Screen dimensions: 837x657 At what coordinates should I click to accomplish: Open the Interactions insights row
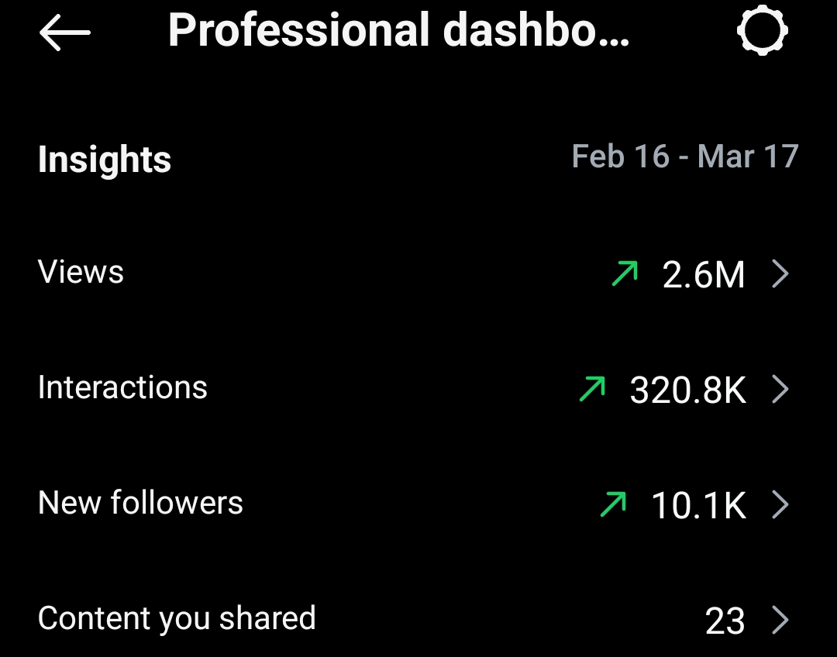point(122,387)
